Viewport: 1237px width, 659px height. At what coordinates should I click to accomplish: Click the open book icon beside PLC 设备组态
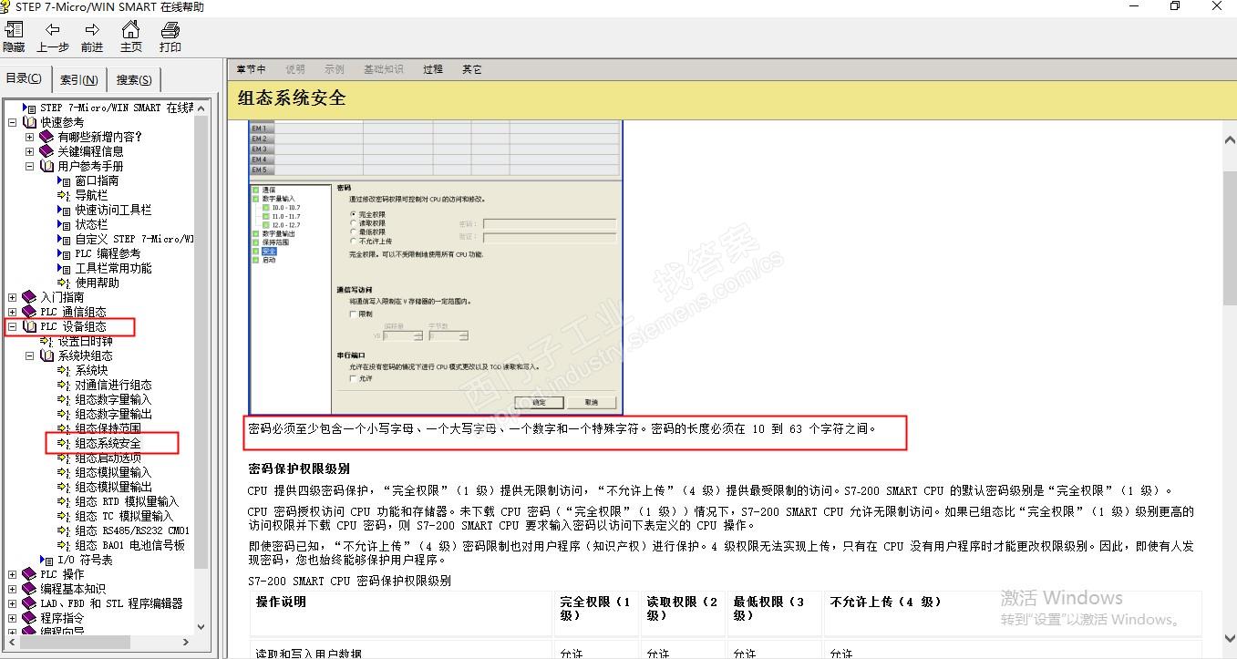pos(30,326)
